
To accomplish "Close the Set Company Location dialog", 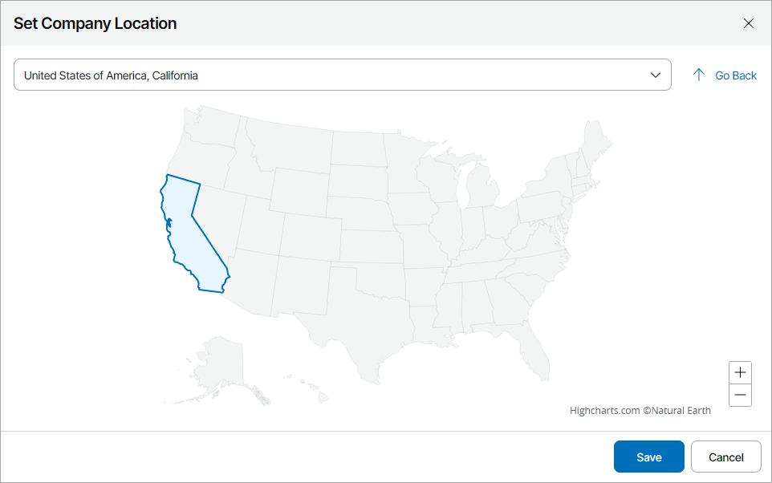I will pyautogui.click(x=749, y=23).
